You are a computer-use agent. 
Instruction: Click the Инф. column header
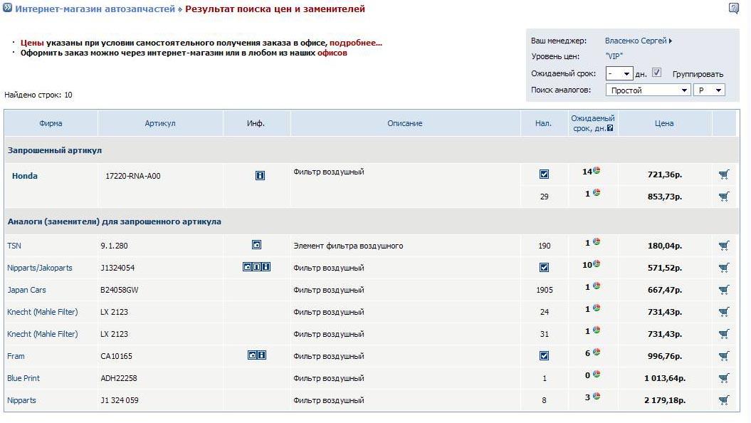pyautogui.click(x=256, y=123)
